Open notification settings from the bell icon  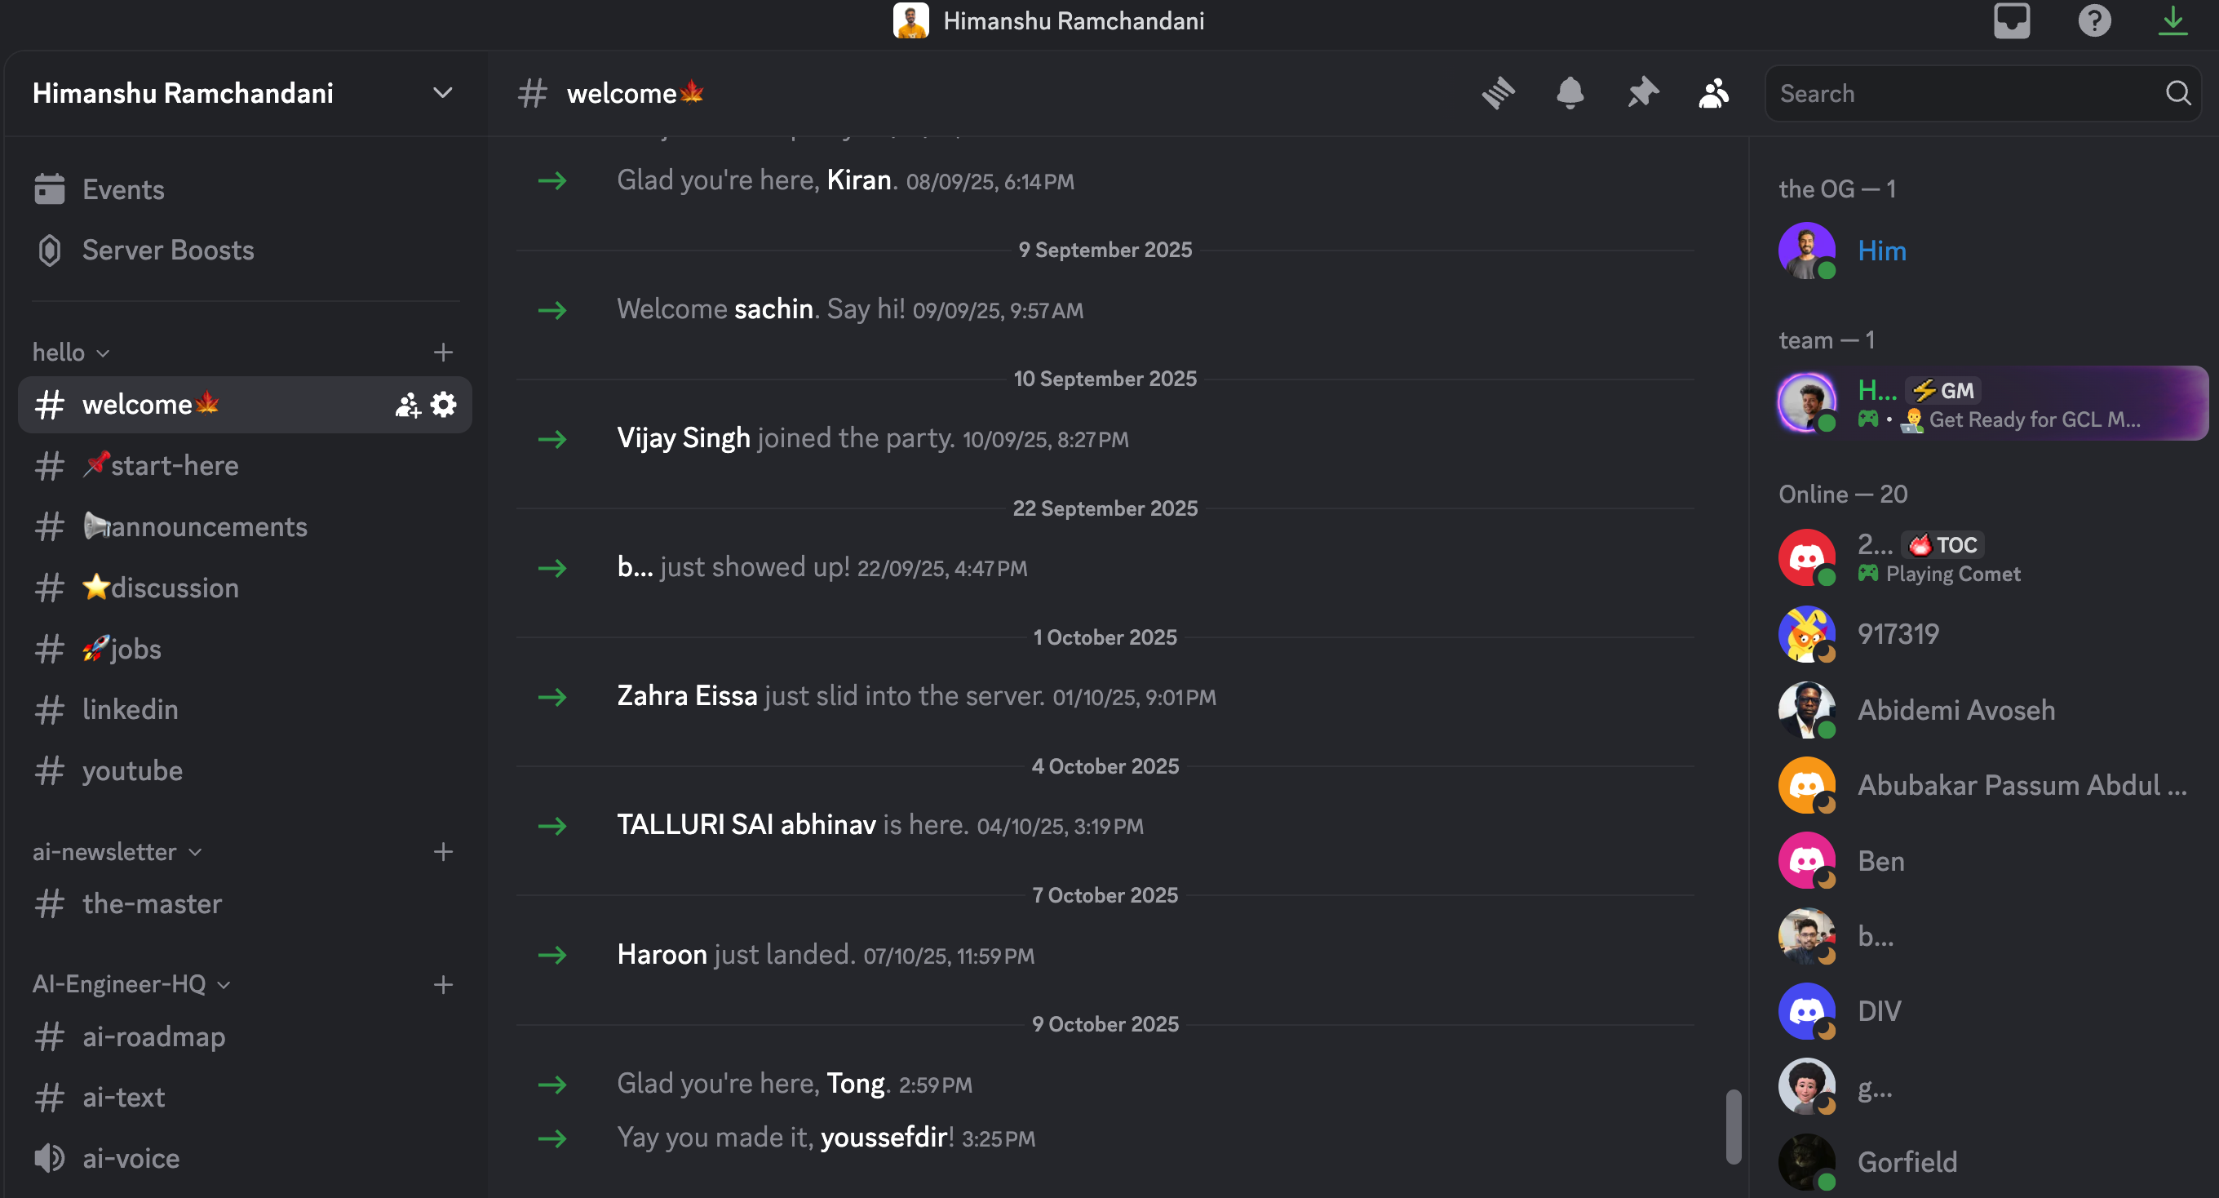pos(1570,92)
